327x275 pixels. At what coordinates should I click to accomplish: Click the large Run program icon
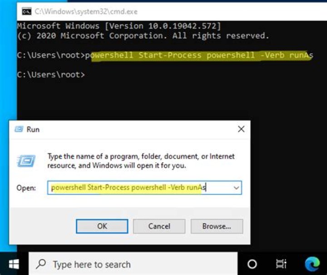click(26, 160)
